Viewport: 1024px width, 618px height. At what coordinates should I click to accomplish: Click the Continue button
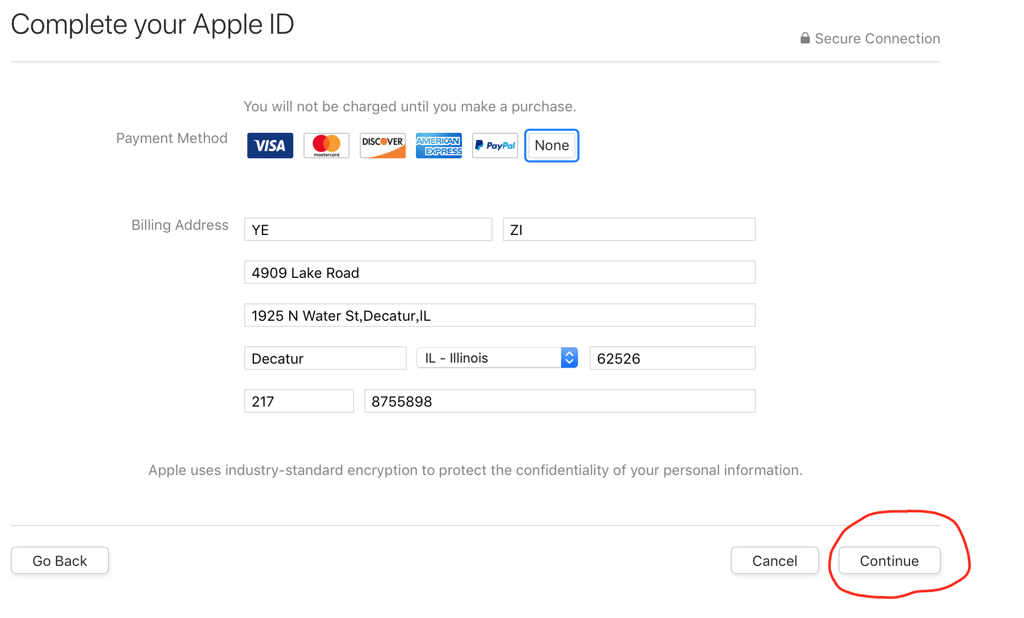(889, 560)
